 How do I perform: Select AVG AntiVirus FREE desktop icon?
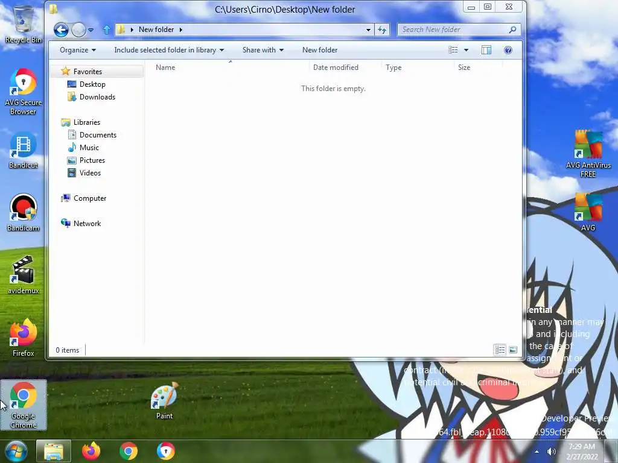[588, 154]
